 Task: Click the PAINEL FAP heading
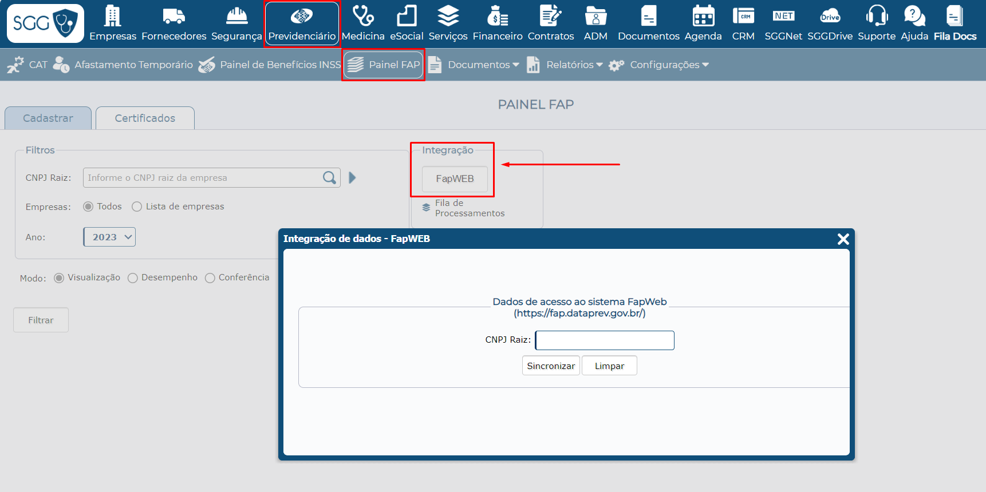tap(536, 104)
